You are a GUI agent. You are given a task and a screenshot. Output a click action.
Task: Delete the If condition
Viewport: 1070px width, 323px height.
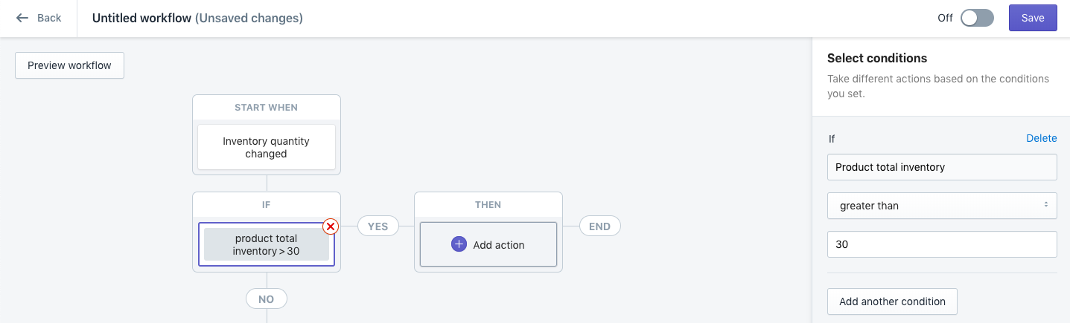[1041, 138]
